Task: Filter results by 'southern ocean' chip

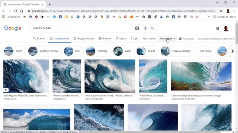Action: (45, 51)
